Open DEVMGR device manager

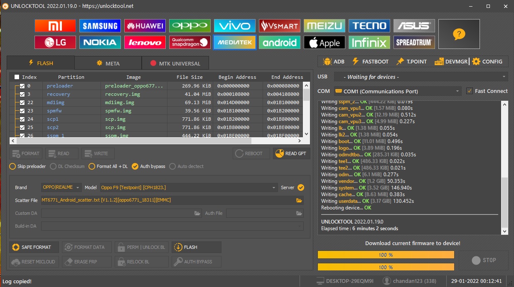pos(451,61)
